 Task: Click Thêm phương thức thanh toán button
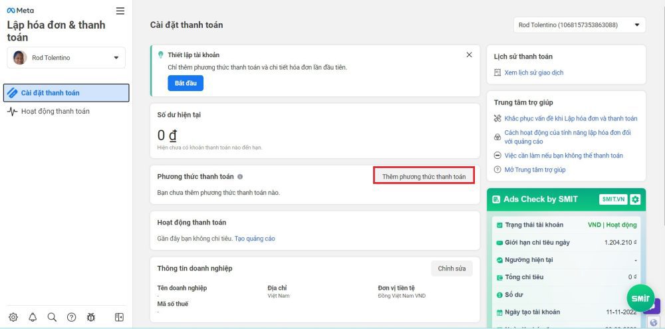coord(424,177)
